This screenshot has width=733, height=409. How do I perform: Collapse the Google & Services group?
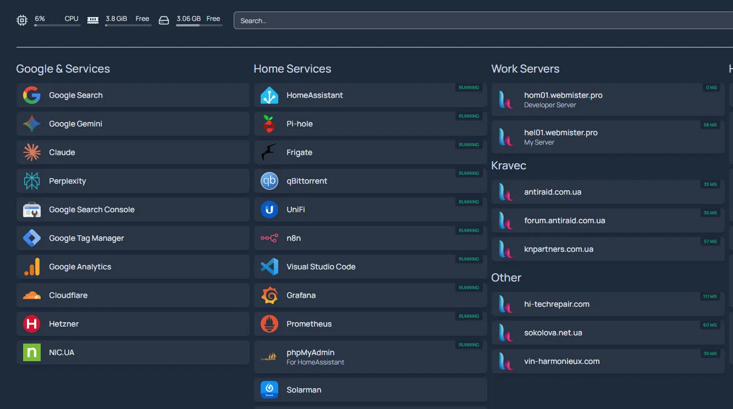(63, 69)
